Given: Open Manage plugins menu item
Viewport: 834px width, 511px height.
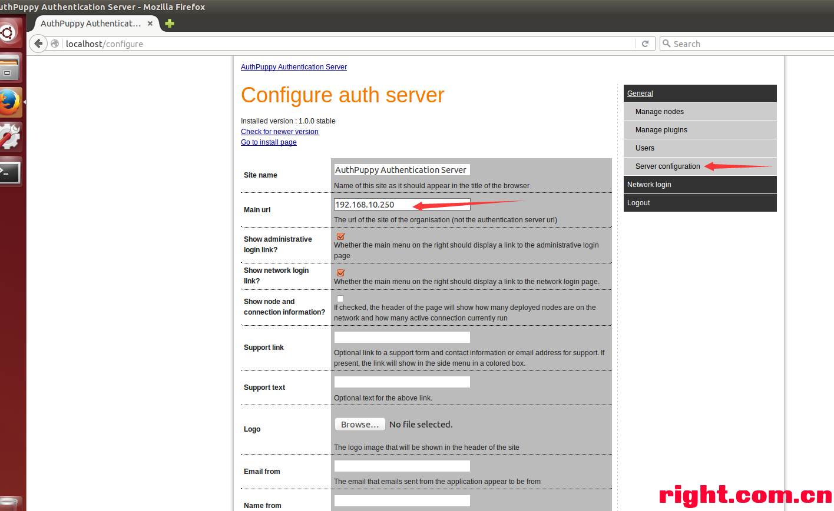Looking at the screenshot, I should (x=700, y=130).
